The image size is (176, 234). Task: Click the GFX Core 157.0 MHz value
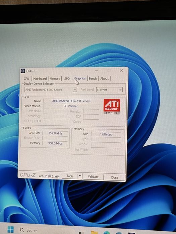(55, 133)
